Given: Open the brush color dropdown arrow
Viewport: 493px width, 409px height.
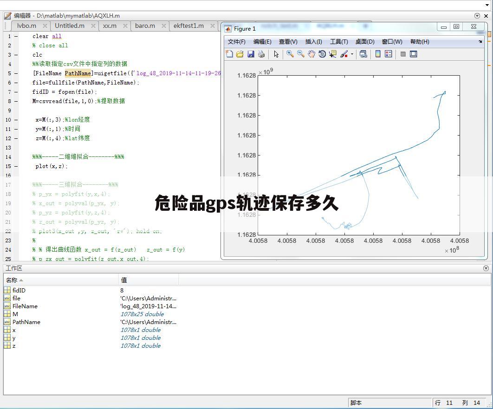Looking at the screenshot, I should [352, 54].
